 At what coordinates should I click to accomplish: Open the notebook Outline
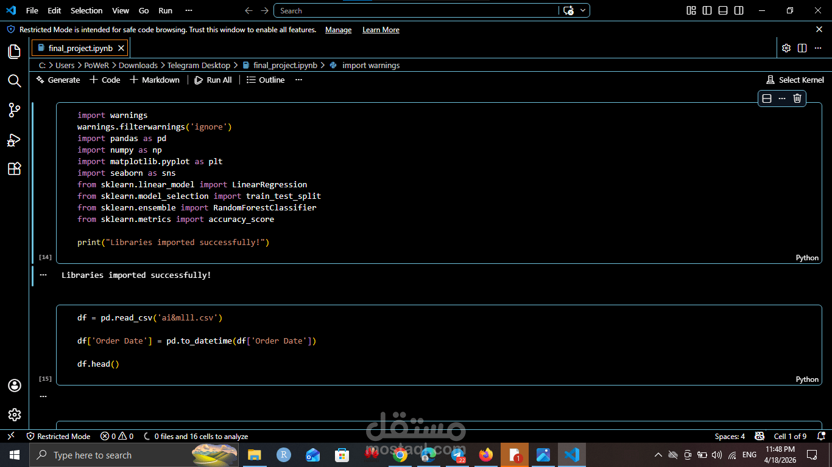tap(266, 80)
